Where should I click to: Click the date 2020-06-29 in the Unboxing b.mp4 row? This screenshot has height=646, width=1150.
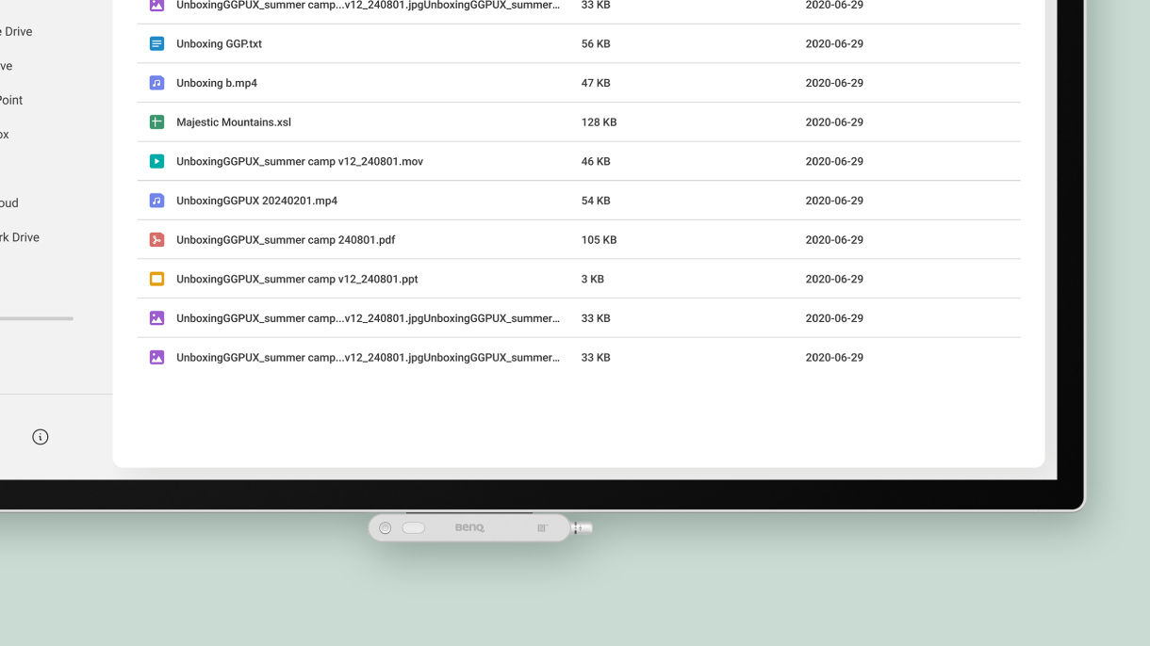point(833,83)
